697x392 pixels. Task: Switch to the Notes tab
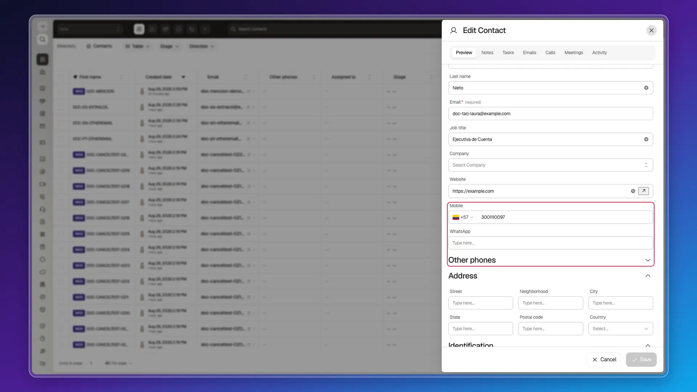tap(487, 53)
